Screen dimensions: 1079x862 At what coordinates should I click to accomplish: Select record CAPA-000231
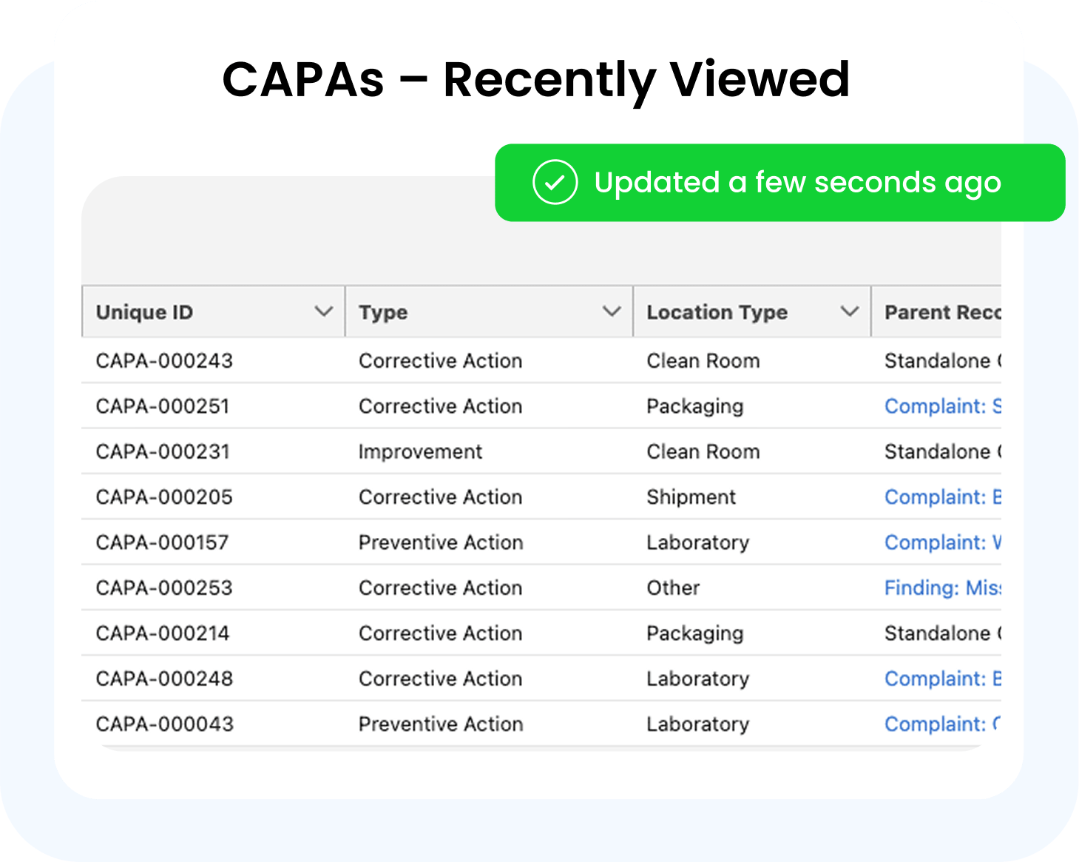[x=163, y=452]
